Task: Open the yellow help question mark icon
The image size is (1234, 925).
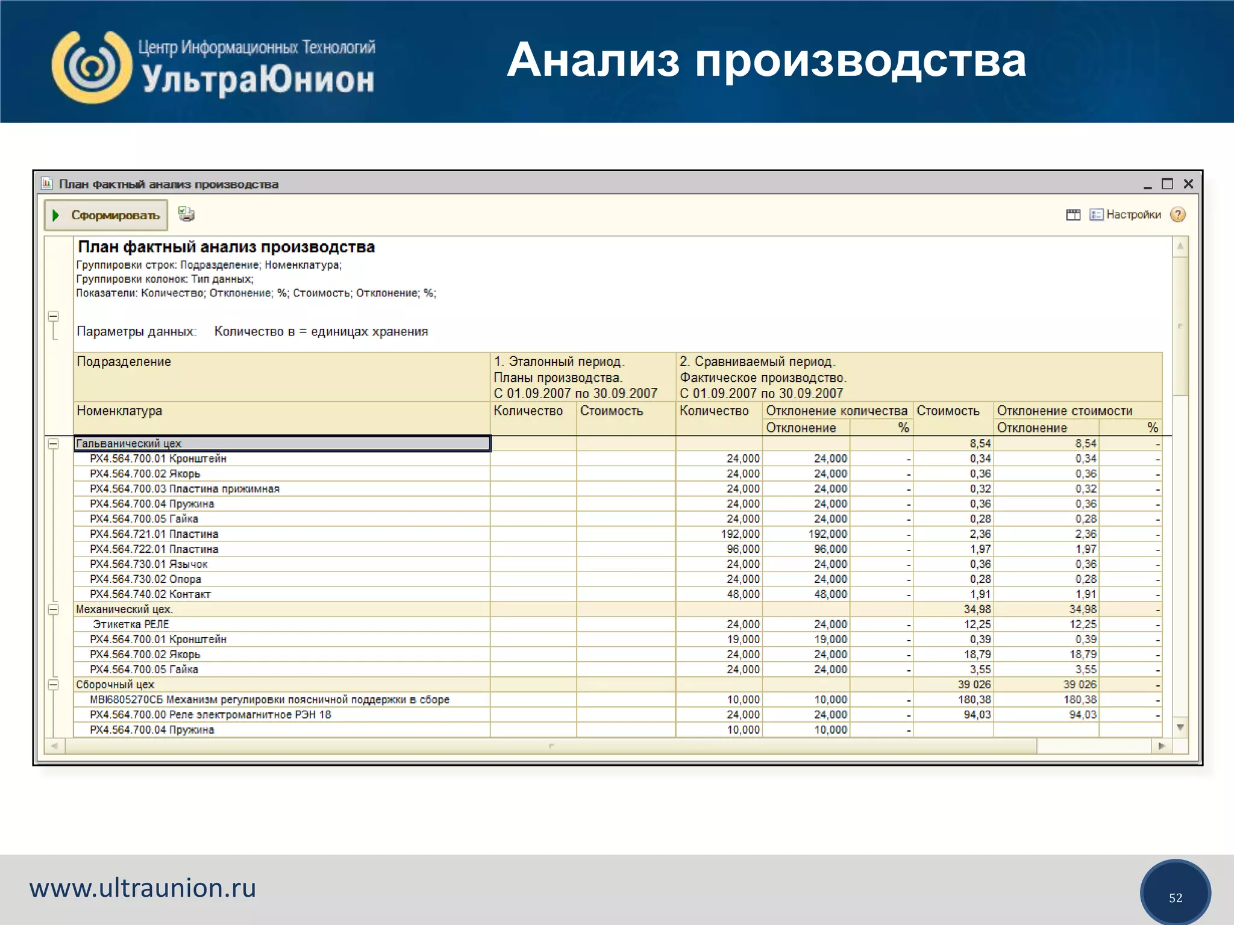Action: click(x=1177, y=215)
